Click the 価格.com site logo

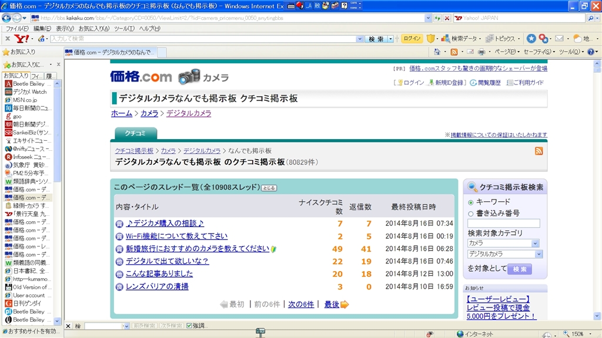tap(141, 77)
